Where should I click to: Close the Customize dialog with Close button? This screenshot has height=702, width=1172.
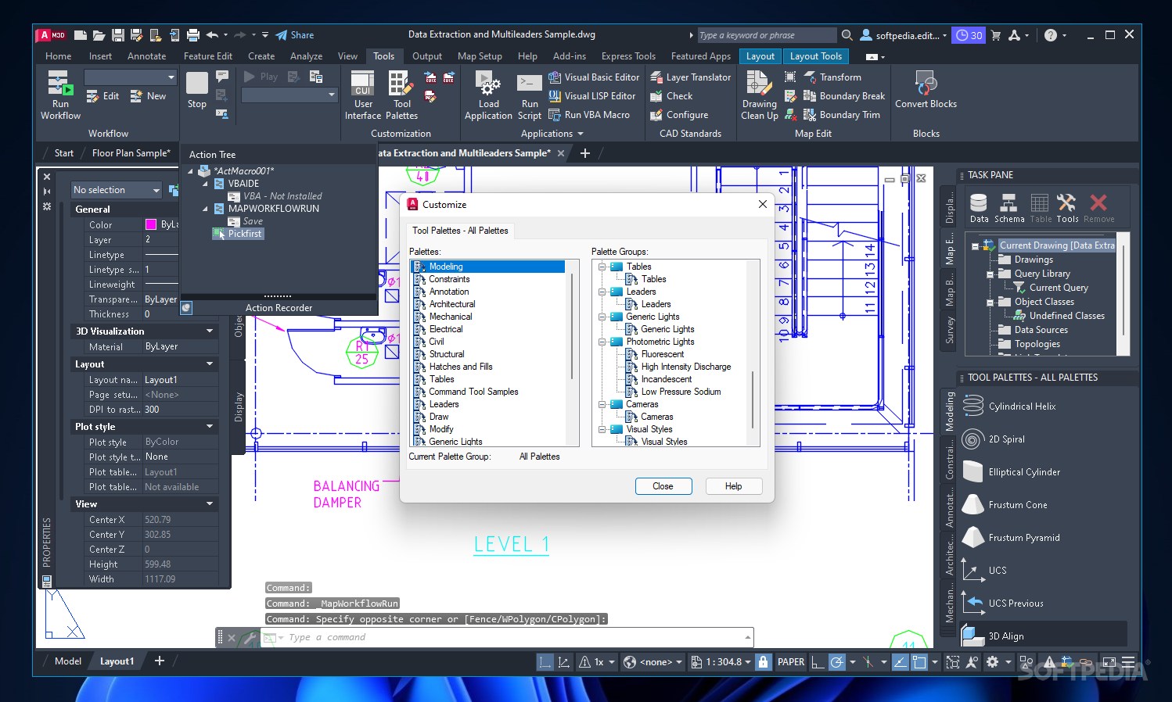pos(663,486)
